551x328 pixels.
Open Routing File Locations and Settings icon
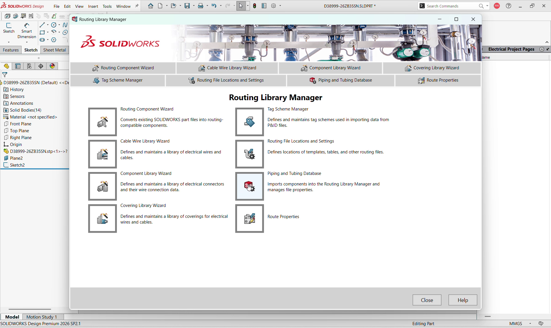(250, 154)
